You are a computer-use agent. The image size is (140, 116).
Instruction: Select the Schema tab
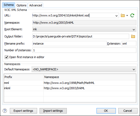tap(8, 5)
